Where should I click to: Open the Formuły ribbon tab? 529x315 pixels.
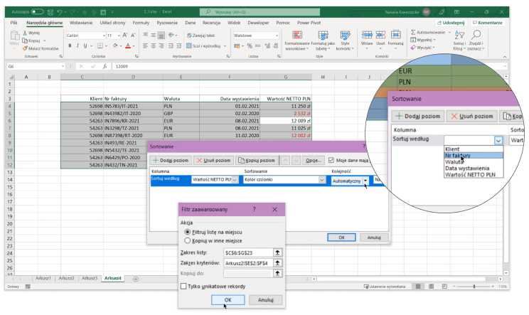click(141, 23)
